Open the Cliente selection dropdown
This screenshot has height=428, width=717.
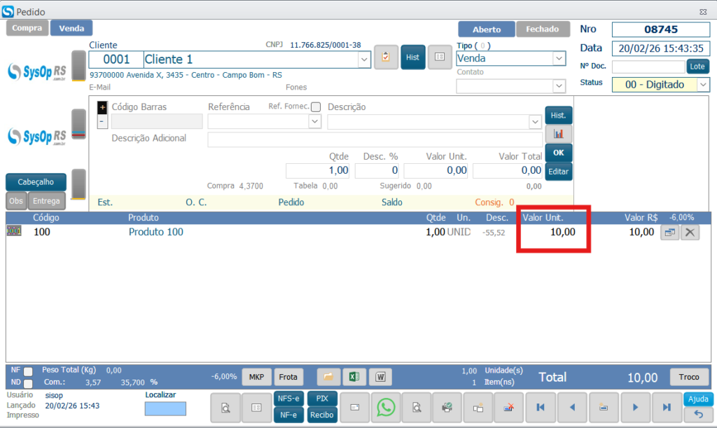coord(364,60)
